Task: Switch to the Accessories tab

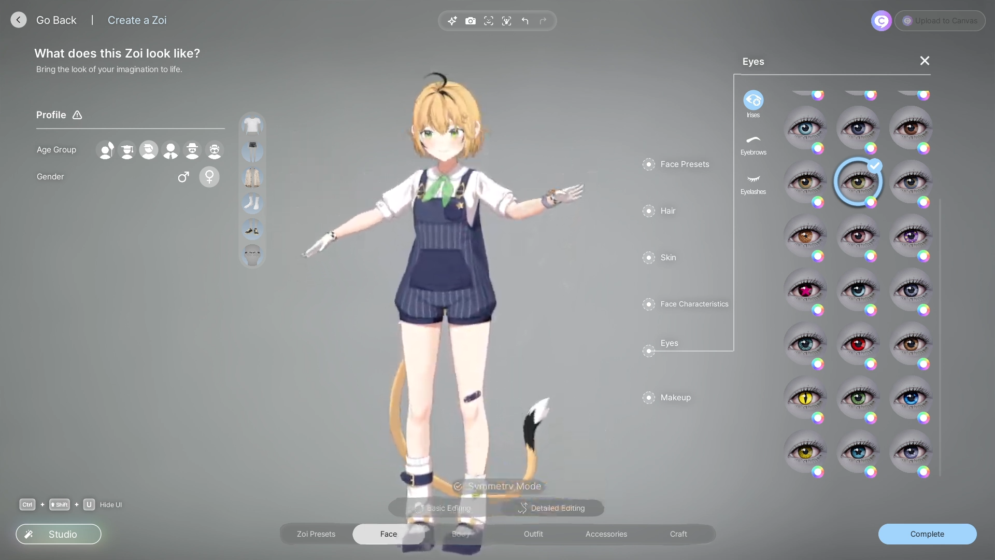Action: coord(606,534)
